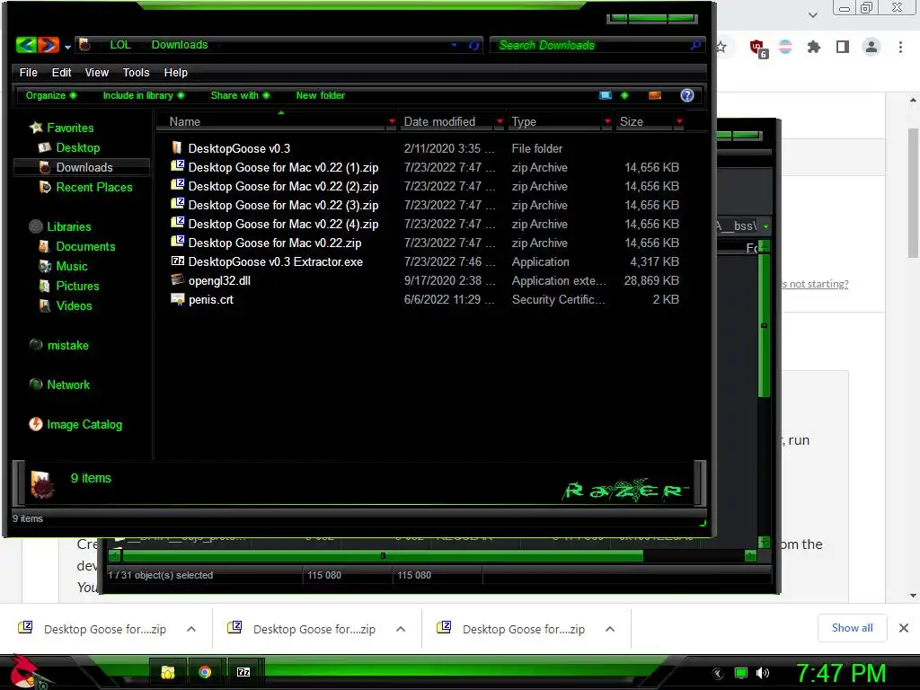Select DesktopGoose v0.3 Extractor.exe 7z icon
This screenshot has width=920, height=690.
(177, 261)
